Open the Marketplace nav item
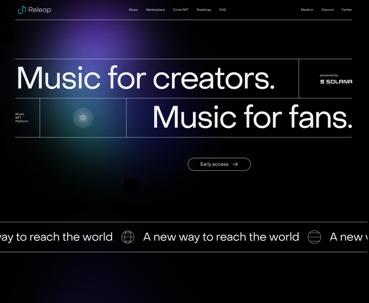 point(155,10)
